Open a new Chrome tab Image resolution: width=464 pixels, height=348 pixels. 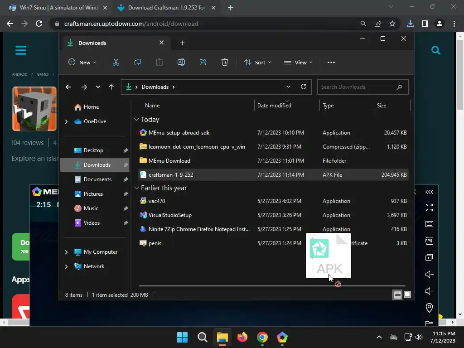(231, 8)
